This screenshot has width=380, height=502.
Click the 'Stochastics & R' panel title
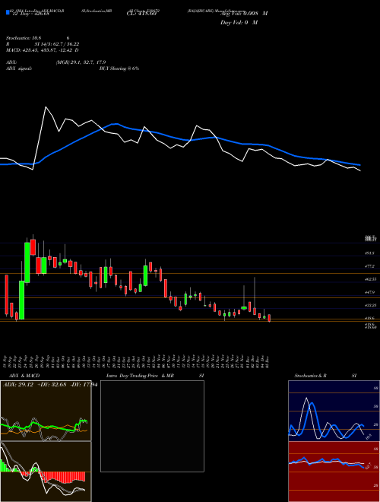click(x=311, y=376)
